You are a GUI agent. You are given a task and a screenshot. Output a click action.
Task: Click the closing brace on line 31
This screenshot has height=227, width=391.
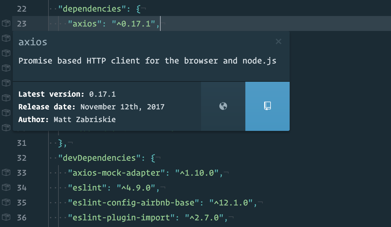click(x=61, y=143)
